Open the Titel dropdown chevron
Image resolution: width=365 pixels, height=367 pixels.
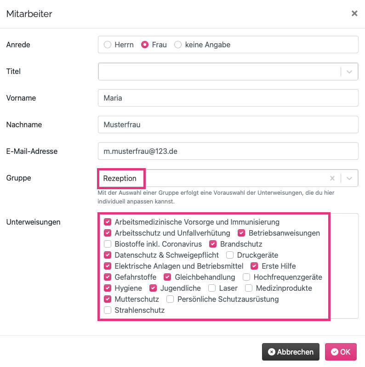(x=349, y=72)
